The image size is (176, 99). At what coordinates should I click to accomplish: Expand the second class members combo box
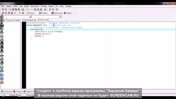tap(60, 17)
